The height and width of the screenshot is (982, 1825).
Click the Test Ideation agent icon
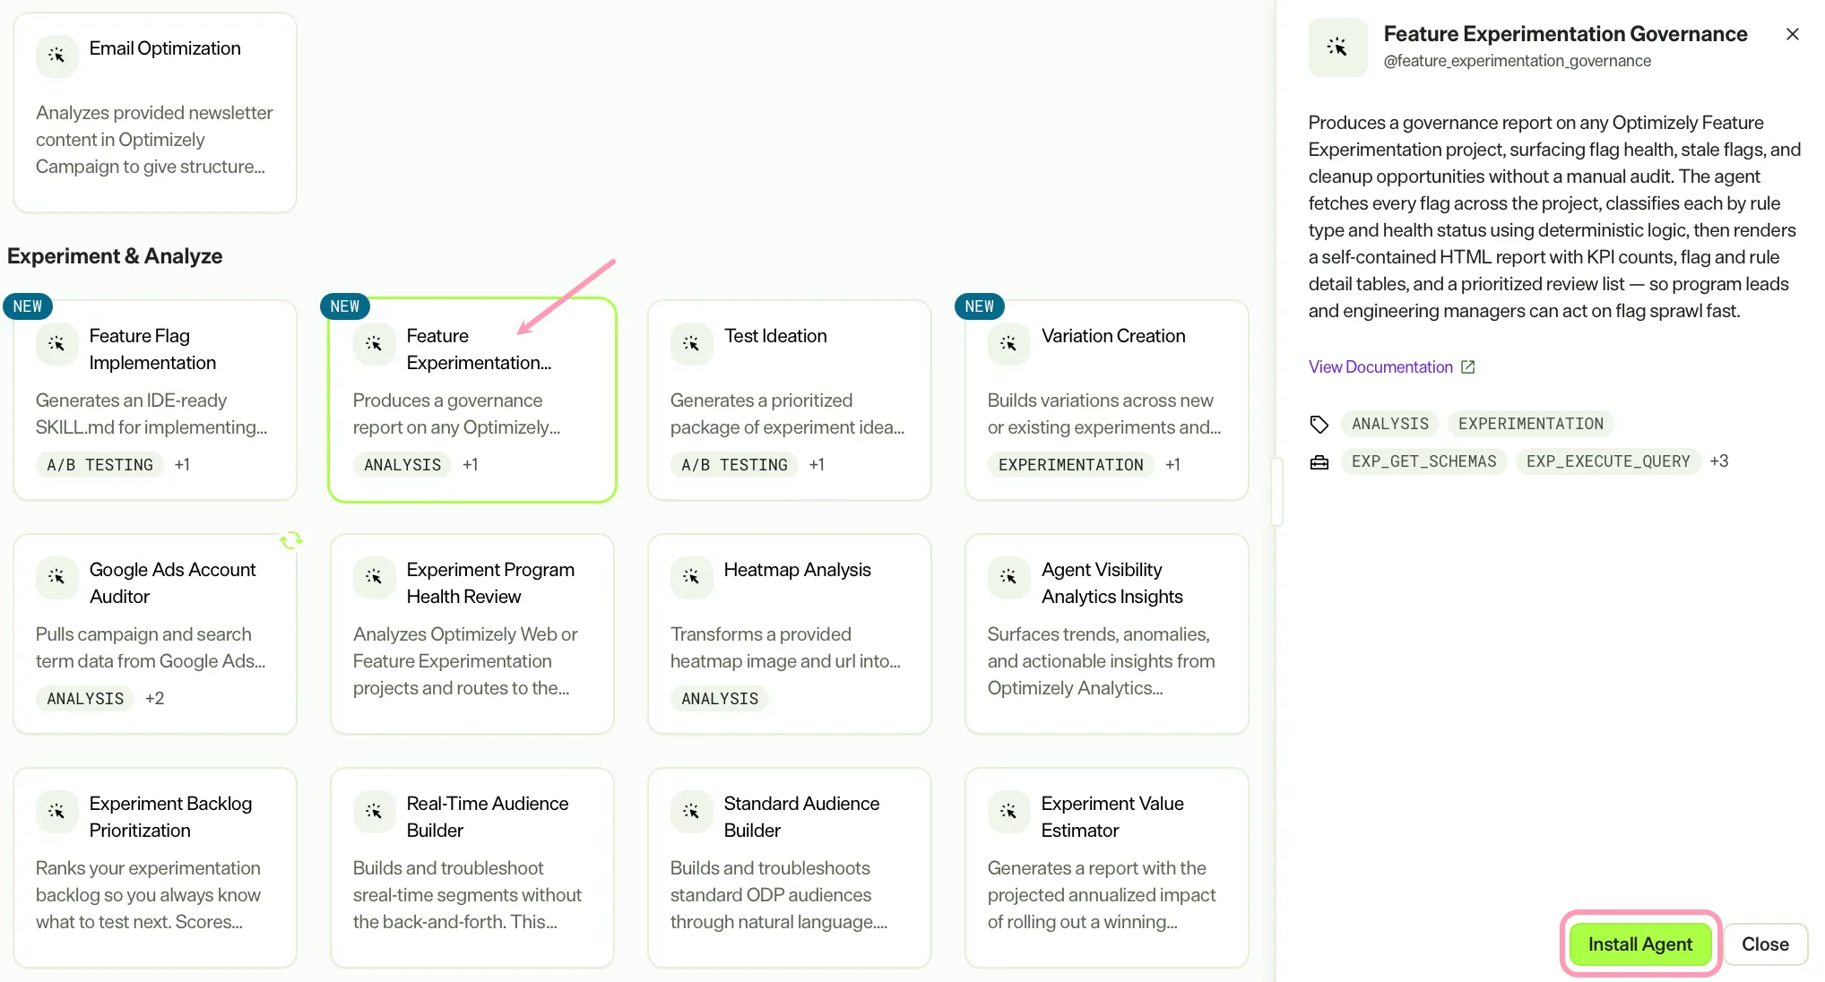point(691,343)
